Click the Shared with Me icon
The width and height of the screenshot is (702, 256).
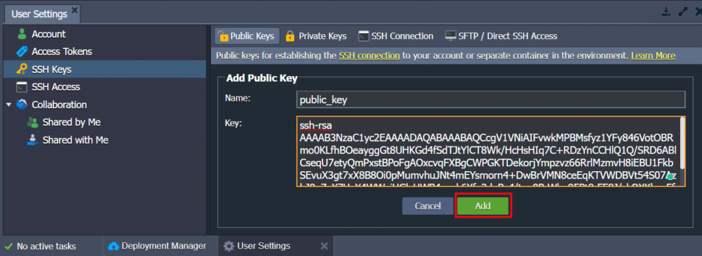pyautogui.click(x=33, y=140)
